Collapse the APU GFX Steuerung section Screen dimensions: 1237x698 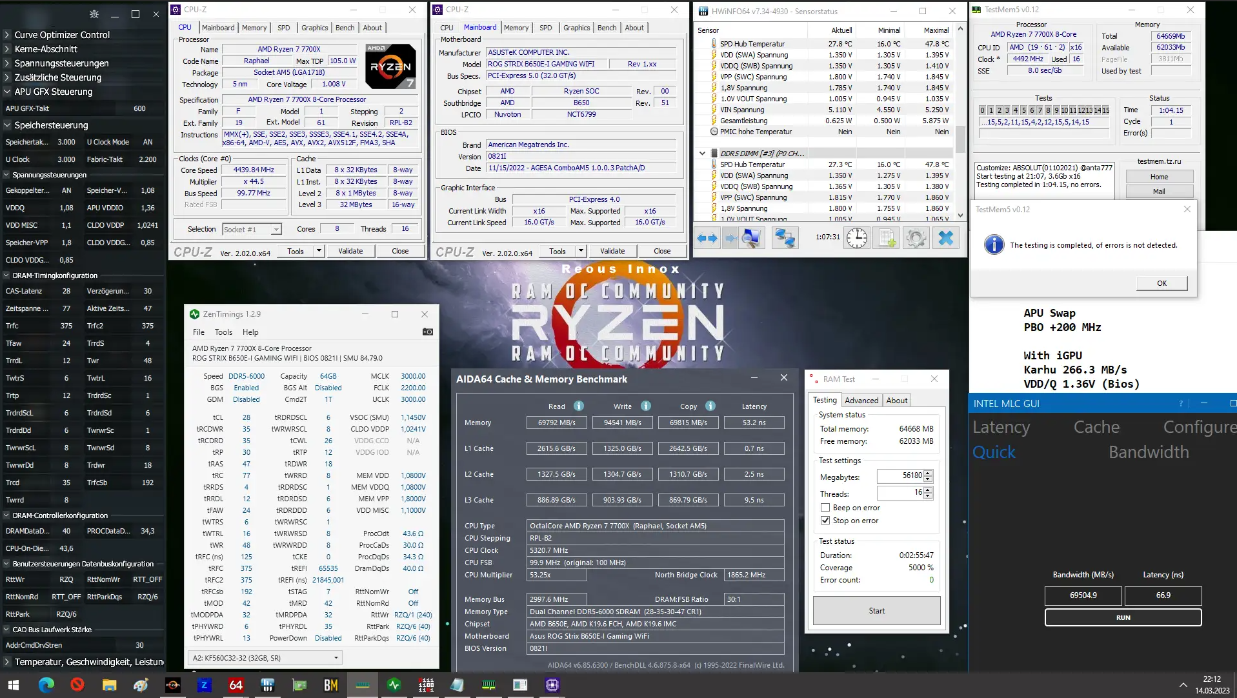(6, 92)
